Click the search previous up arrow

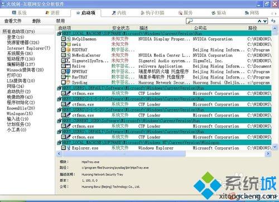click(259, 21)
